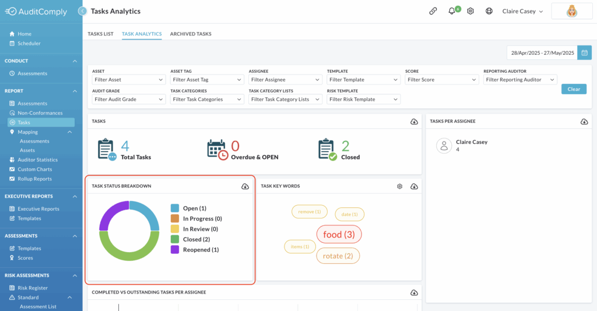Switch to the Archived Tasks tab
The image size is (597, 311).
191,34
